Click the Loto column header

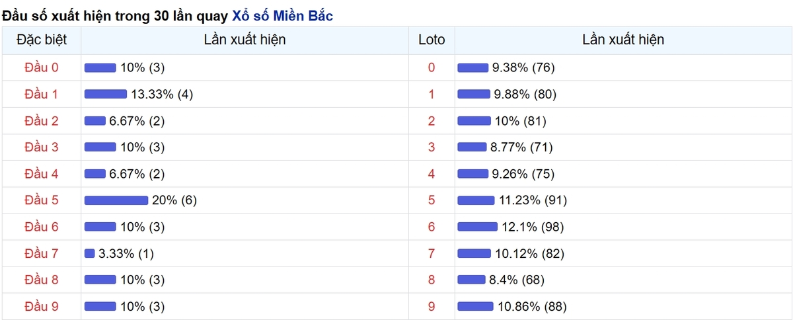(x=432, y=40)
